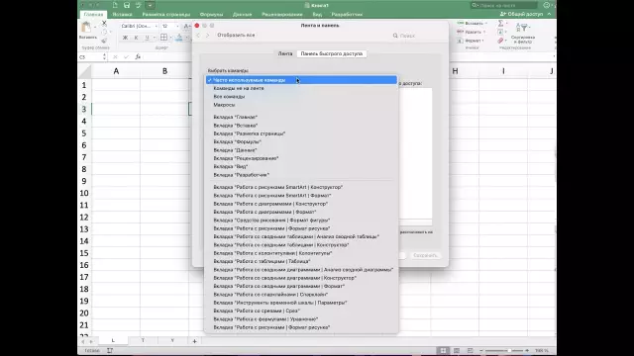Open the Формат cells dropdown in ribbon
Viewport: 634px width, 356px height.
pyautogui.click(x=472, y=41)
